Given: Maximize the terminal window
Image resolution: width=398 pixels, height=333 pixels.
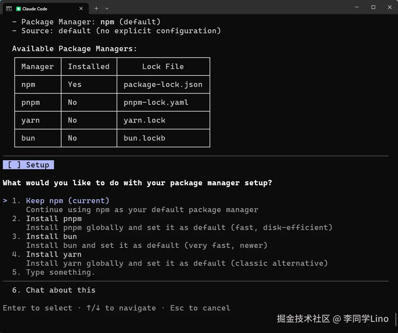Looking at the screenshot, I should [373, 7].
